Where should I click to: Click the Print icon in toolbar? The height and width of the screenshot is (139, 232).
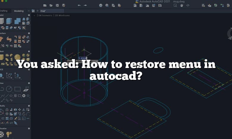(101, 5)
